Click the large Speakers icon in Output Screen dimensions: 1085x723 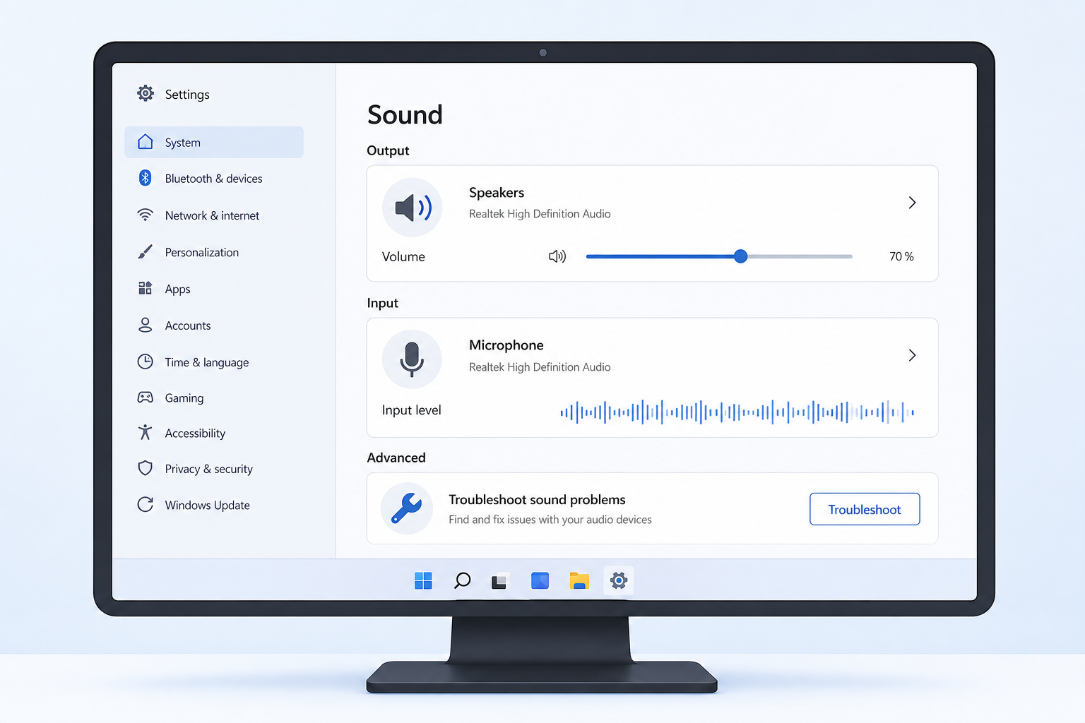(x=413, y=208)
